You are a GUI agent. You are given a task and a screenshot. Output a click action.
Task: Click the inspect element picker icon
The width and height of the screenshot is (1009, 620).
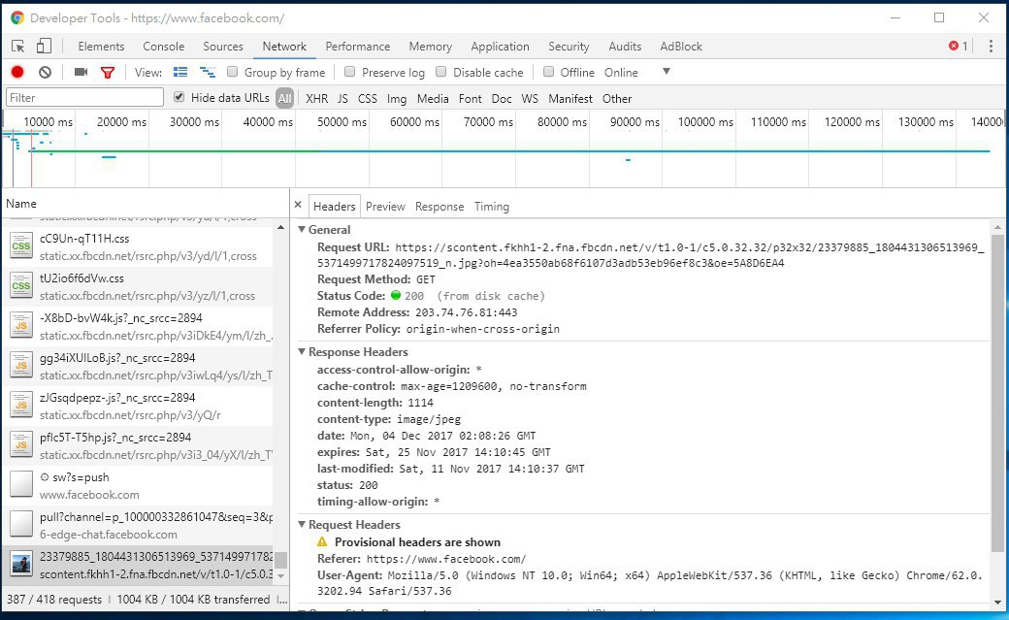coord(18,47)
